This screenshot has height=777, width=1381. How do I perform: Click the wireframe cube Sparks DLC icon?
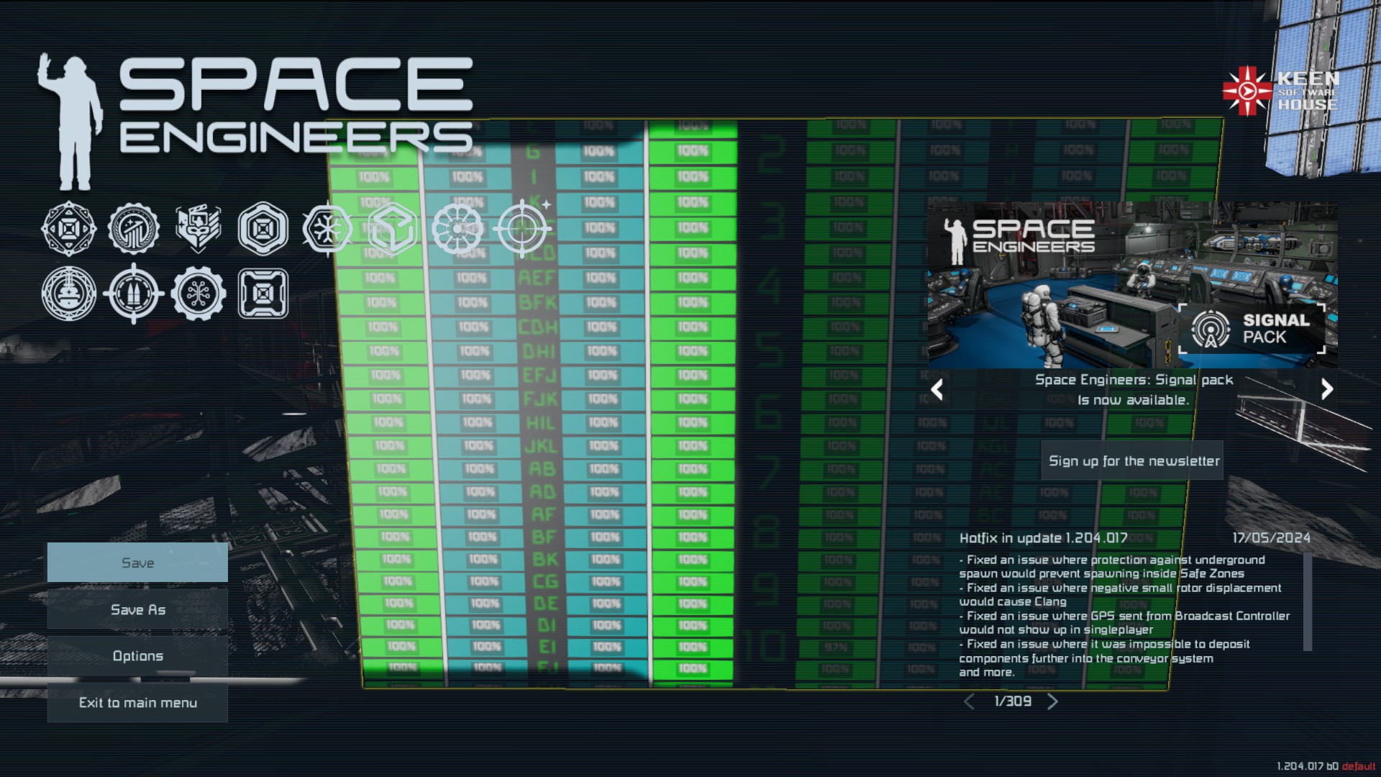[x=392, y=230]
